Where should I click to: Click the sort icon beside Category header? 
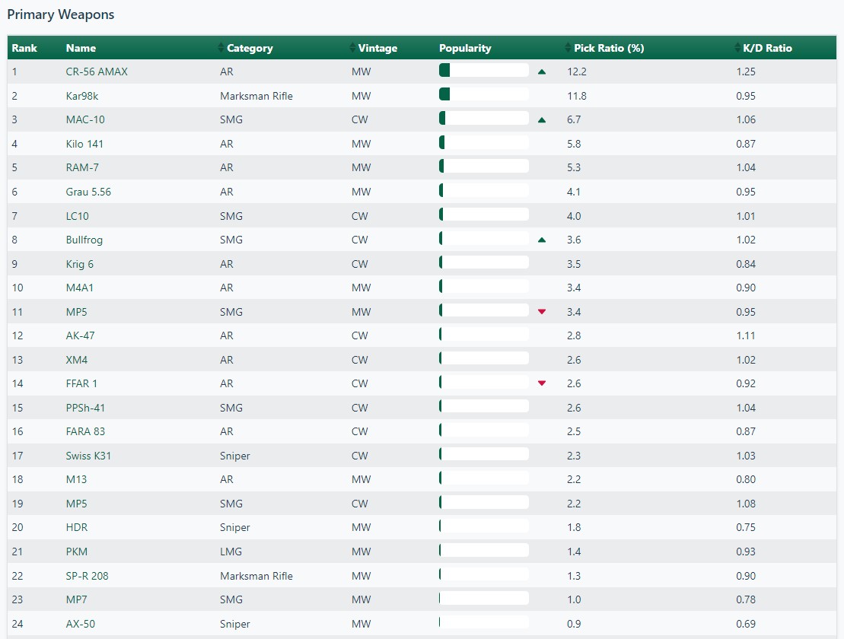coord(221,48)
